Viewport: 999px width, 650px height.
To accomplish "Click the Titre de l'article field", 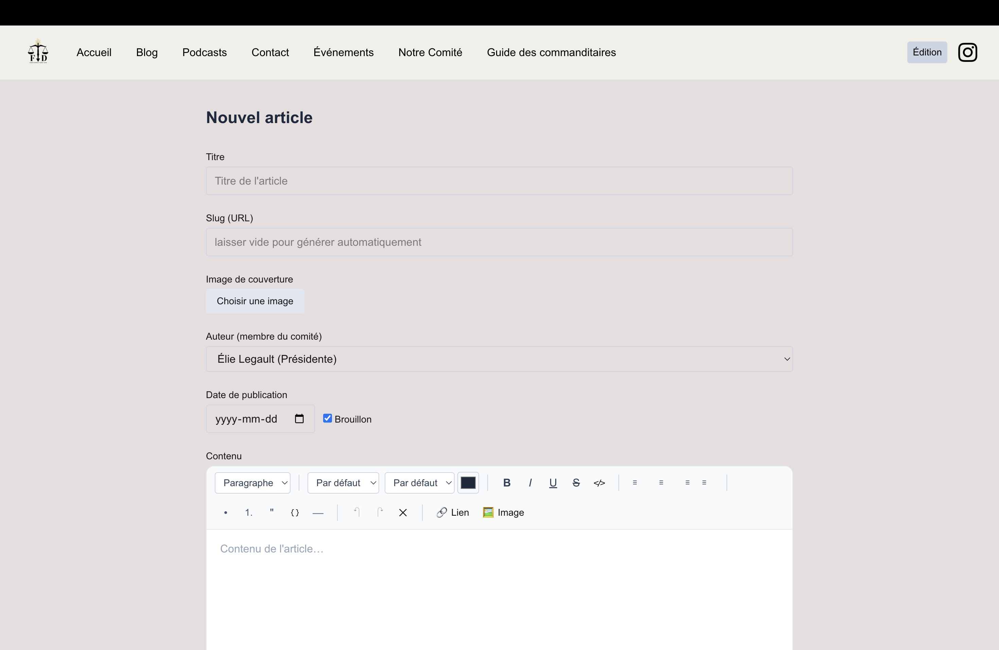I will point(499,181).
